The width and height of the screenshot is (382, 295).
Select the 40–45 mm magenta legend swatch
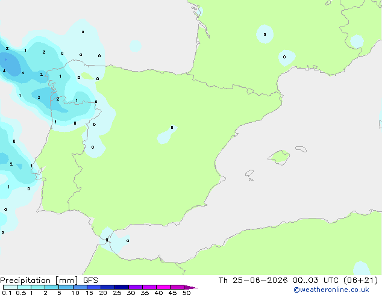(163, 287)
